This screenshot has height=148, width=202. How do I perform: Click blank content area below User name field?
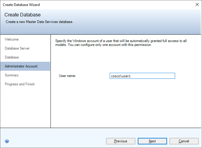126,104
